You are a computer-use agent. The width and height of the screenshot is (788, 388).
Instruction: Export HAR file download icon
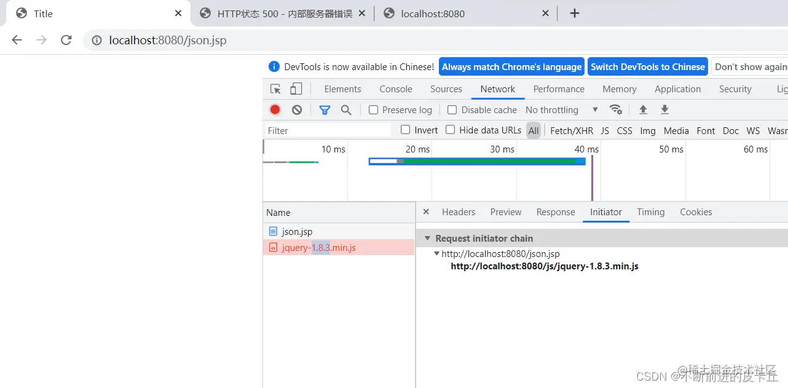point(664,109)
